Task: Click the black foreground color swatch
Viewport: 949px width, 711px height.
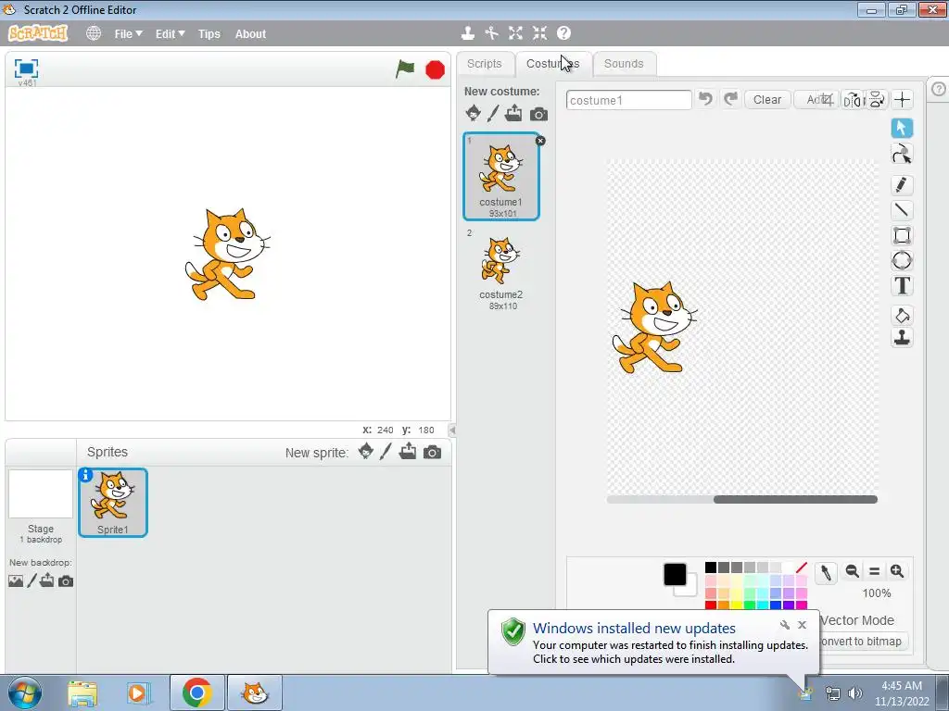Action: 675,574
